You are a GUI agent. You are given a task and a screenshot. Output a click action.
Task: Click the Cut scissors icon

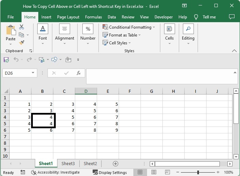[22, 27]
